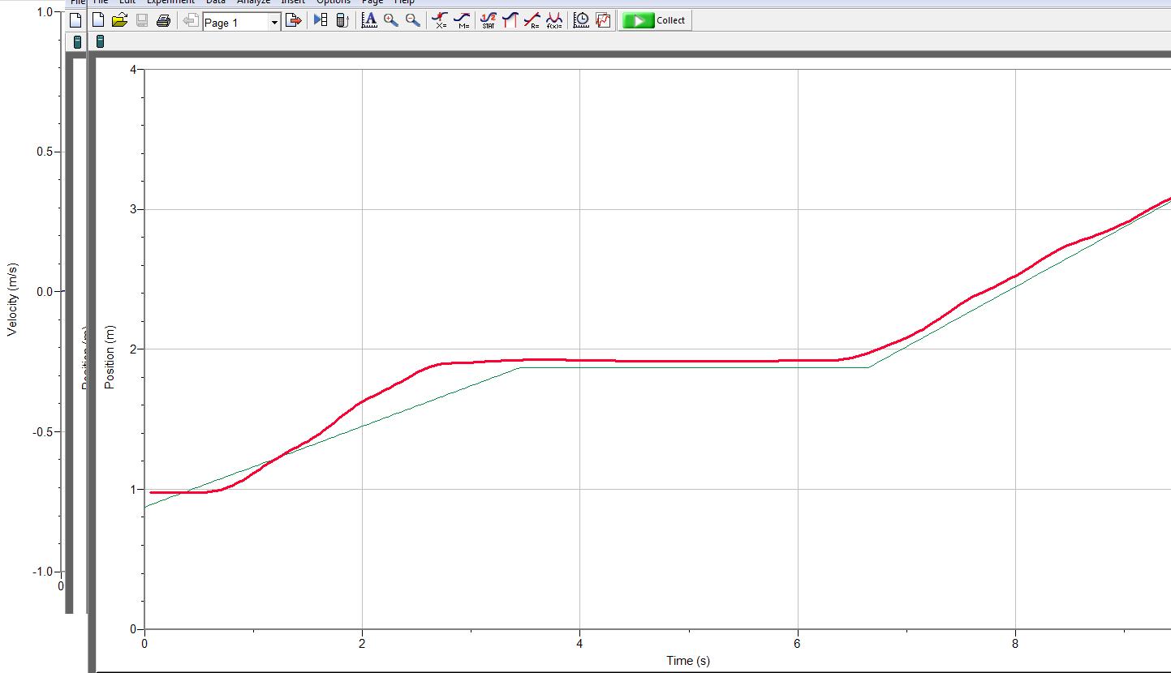This screenshot has width=1171, height=673.
Task: Zoom out using the magnifier icon
Action: click(411, 20)
